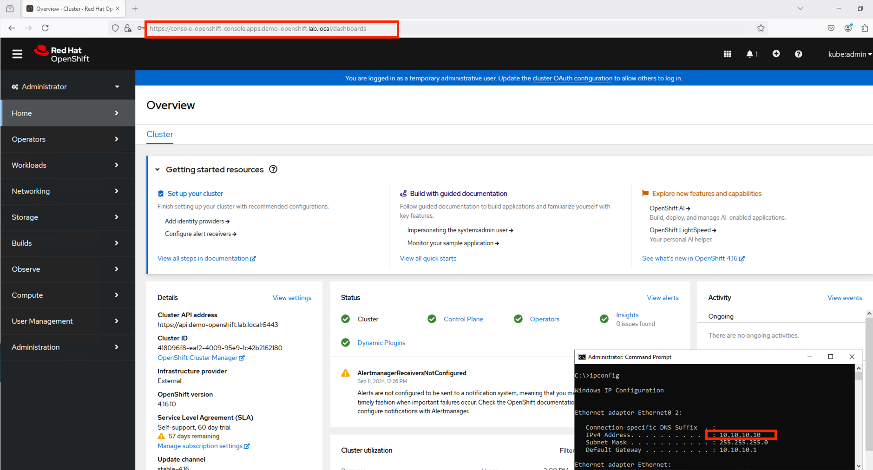This screenshot has height=470, width=873.
Task: Click the Getting started resources help icon
Action: pyautogui.click(x=273, y=170)
